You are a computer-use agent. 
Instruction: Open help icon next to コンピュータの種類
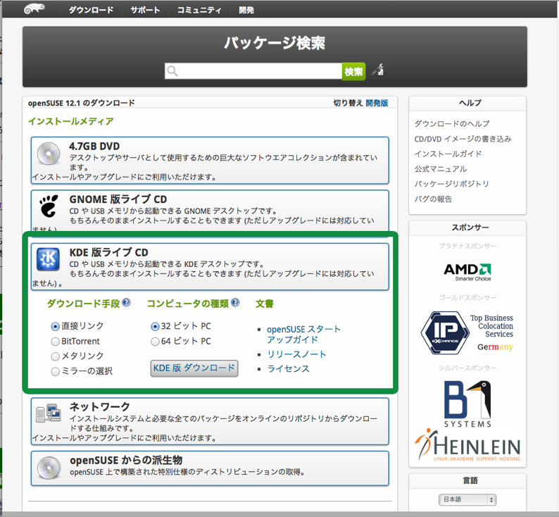235,303
